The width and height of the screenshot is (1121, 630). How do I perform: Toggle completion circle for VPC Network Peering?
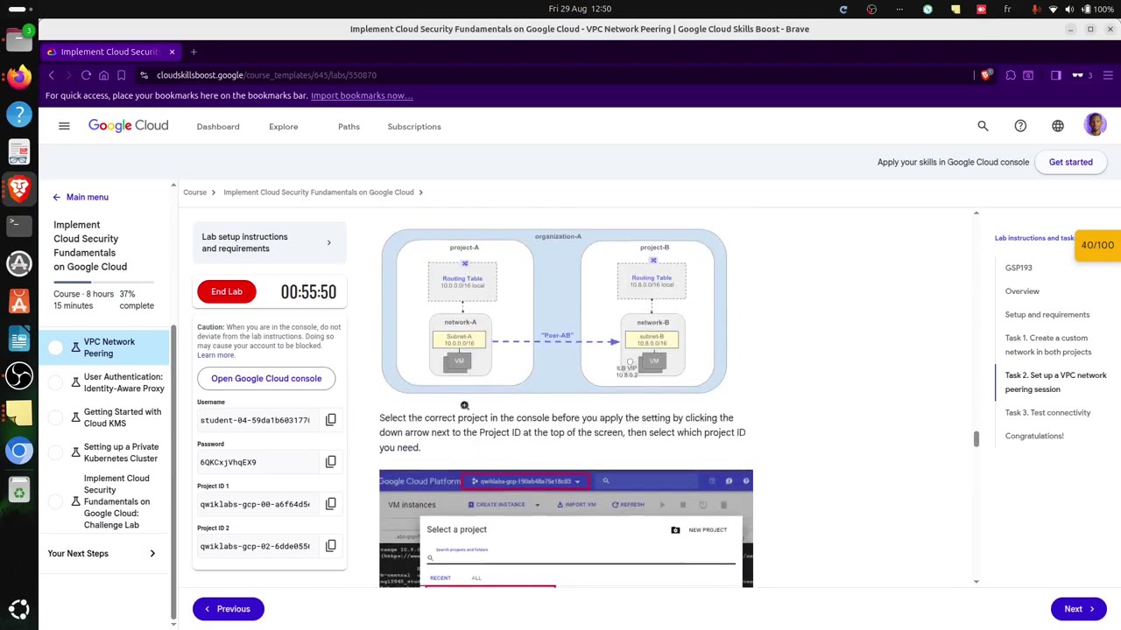pos(55,348)
